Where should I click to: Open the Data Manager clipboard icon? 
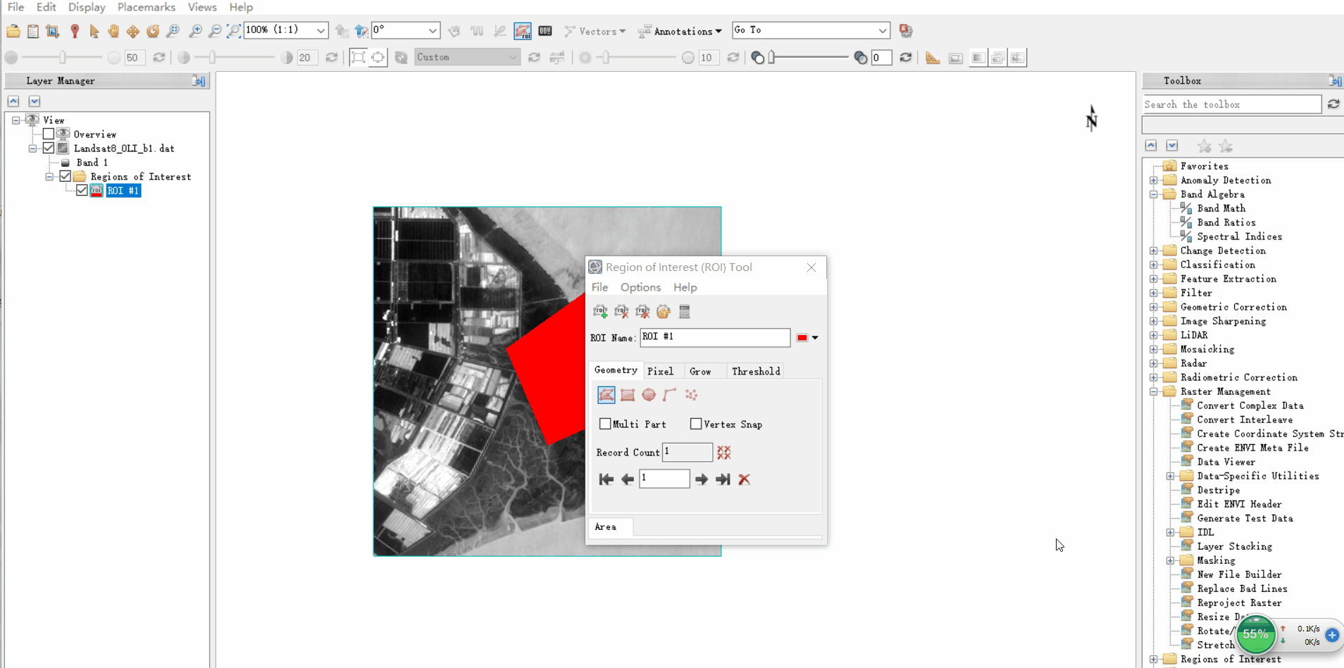click(33, 31)
